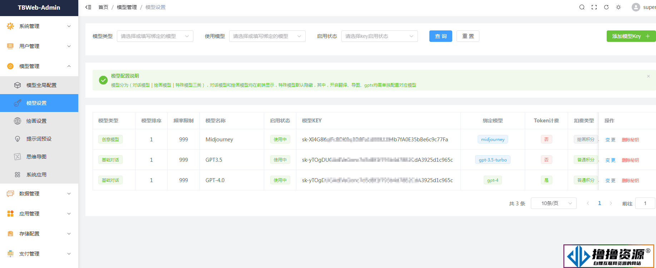Open the search magnifier icon in header
656x268 pixels.
[x=582, y=7]
